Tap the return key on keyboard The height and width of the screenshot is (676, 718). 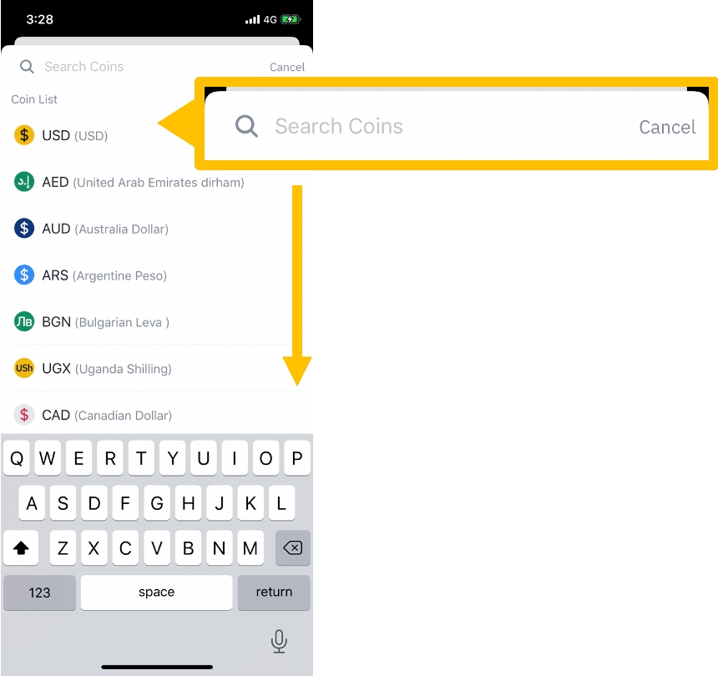point(274,593)
